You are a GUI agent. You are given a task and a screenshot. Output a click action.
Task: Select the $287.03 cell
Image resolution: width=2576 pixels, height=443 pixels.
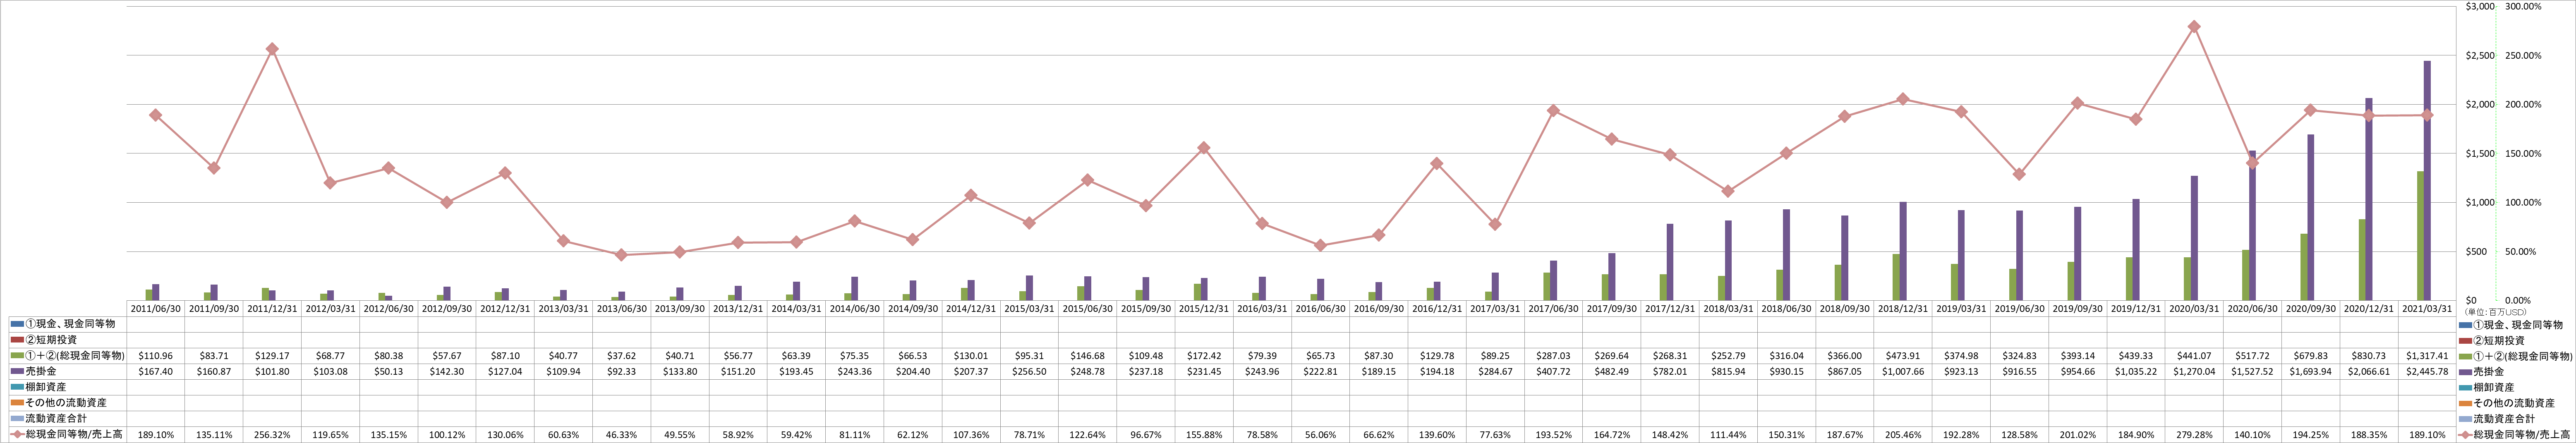coord(1553,356)
